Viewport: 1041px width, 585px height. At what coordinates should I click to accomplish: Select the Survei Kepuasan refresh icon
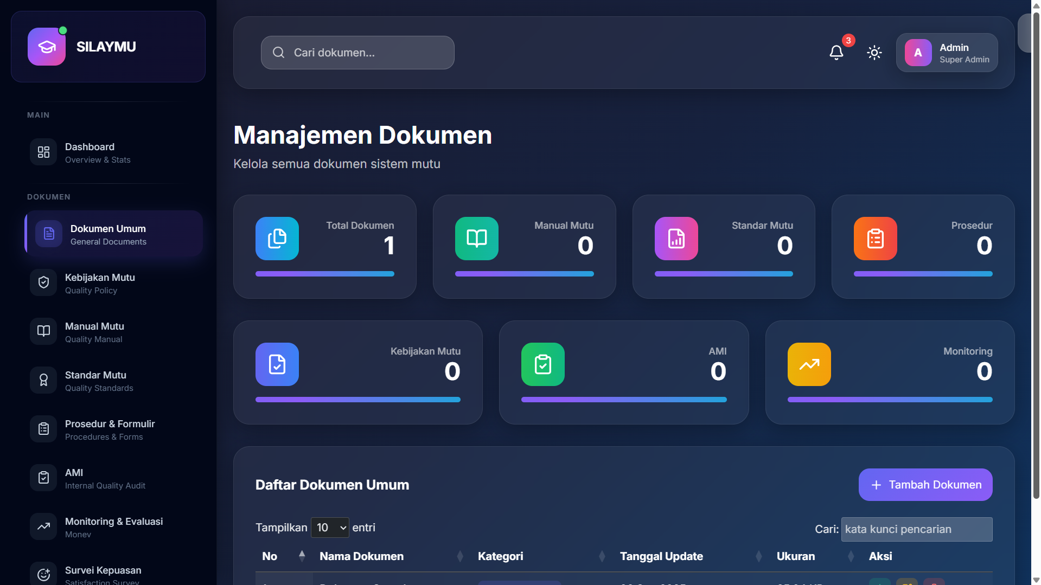click(x=43, y=574)
